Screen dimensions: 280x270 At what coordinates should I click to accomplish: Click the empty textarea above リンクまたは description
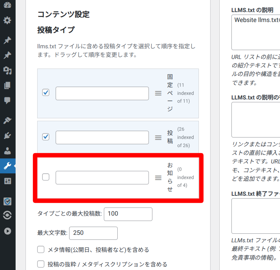click(256, 120)
